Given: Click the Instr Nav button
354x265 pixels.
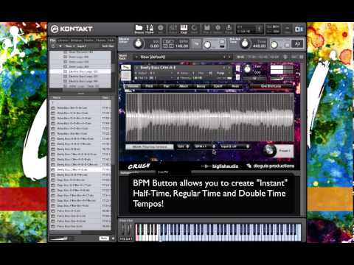Looking at the screenshot, I should pos(108,46).
